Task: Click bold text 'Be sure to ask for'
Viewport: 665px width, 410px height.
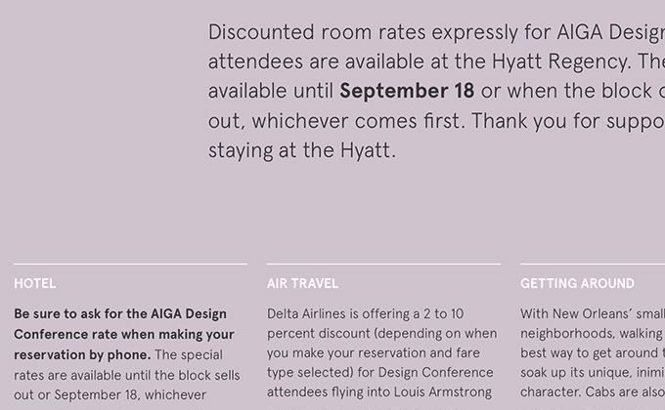Action: click(74, 314)
